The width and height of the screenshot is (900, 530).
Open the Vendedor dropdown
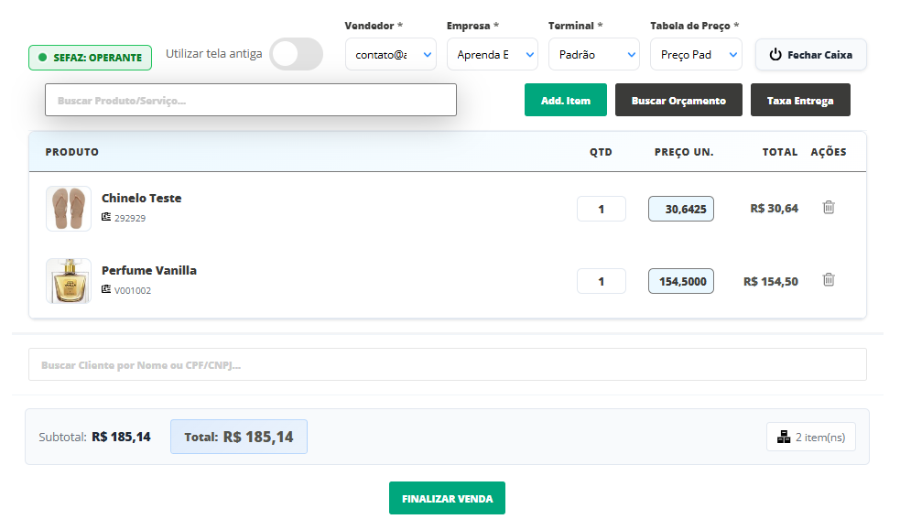point(391,55)
